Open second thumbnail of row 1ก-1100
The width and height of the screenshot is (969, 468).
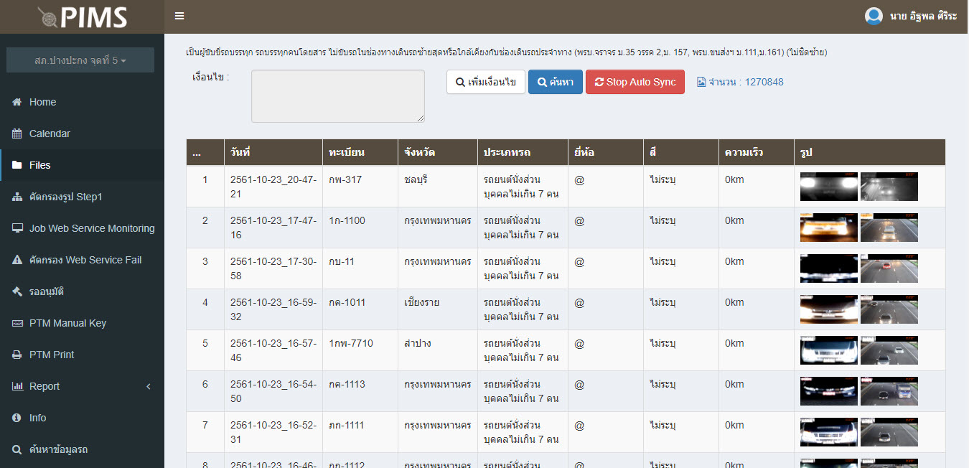click(x=889, y=228)
